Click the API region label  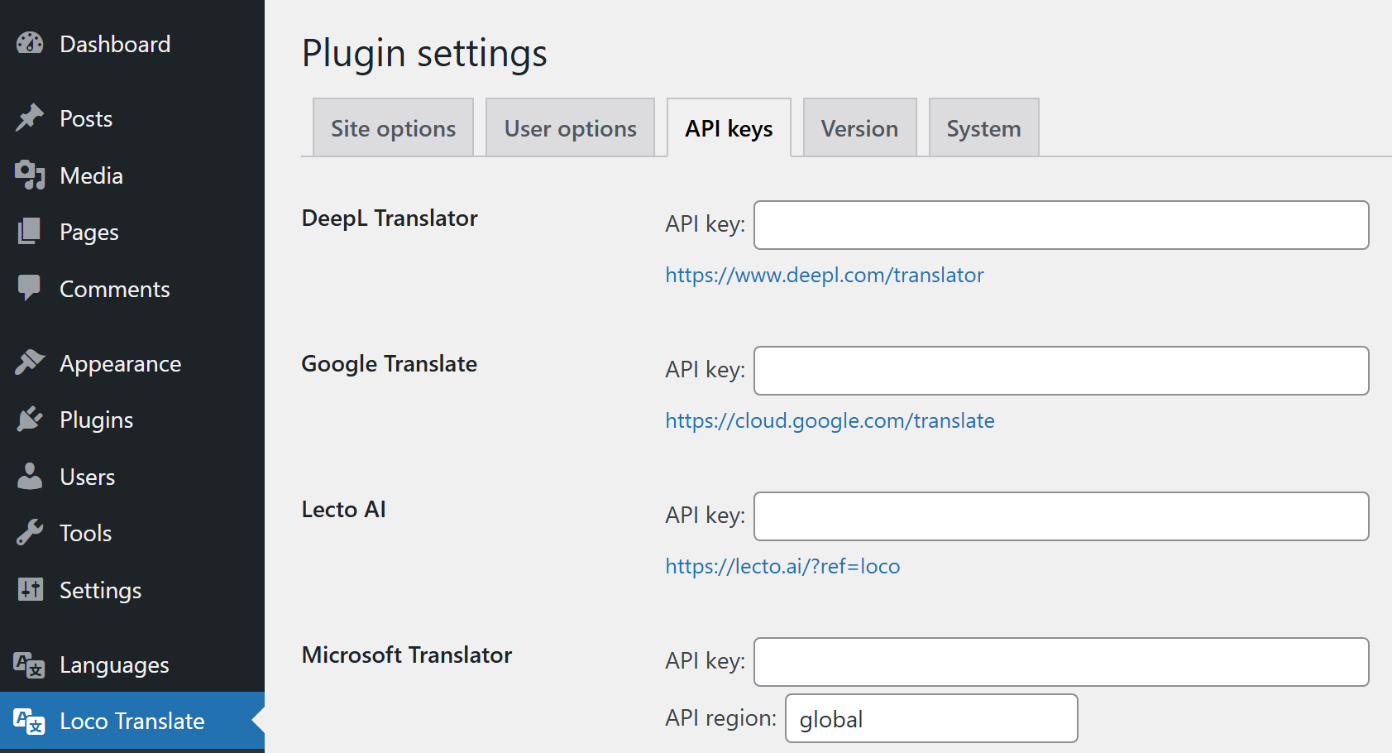(720, 717)
